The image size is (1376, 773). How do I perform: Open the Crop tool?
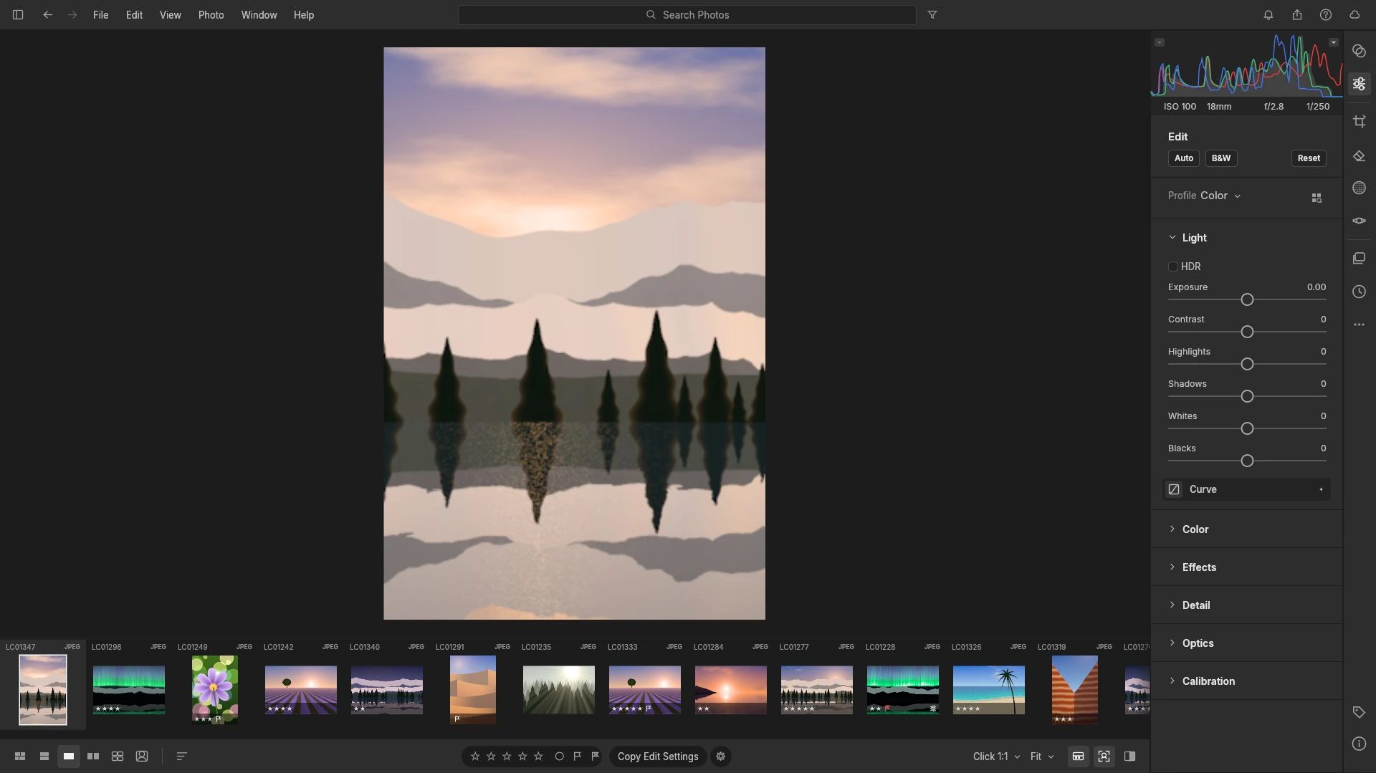coord(1359,121)
